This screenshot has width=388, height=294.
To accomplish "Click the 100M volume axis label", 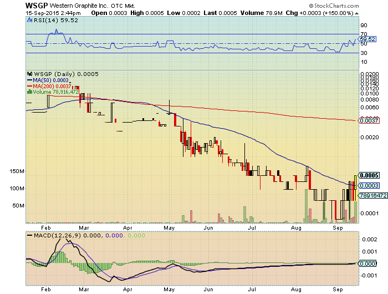I will pyautogui.click(x=17, y=189).
